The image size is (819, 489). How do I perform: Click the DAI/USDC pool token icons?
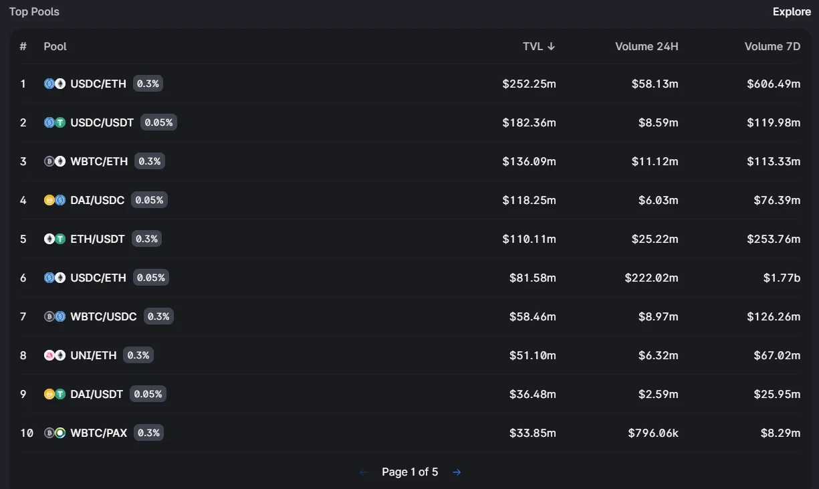55,200
